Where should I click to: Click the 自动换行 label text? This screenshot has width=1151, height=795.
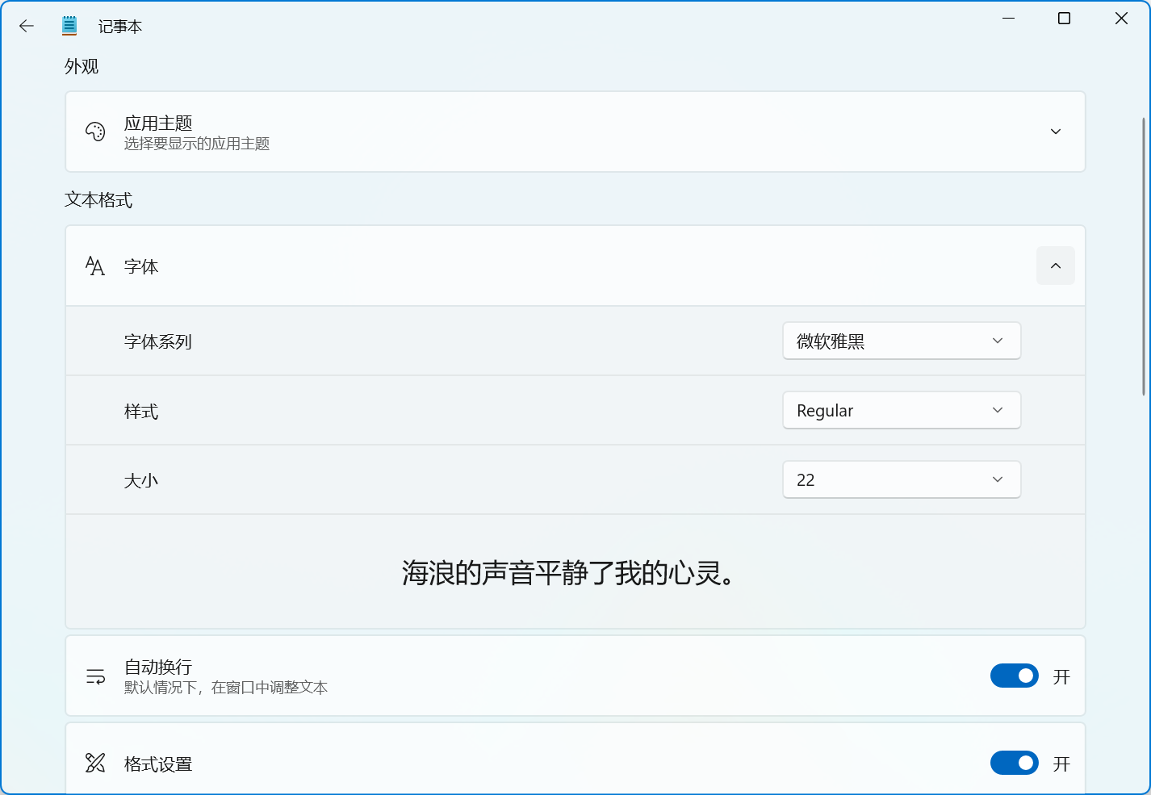[x=157, y=667]
